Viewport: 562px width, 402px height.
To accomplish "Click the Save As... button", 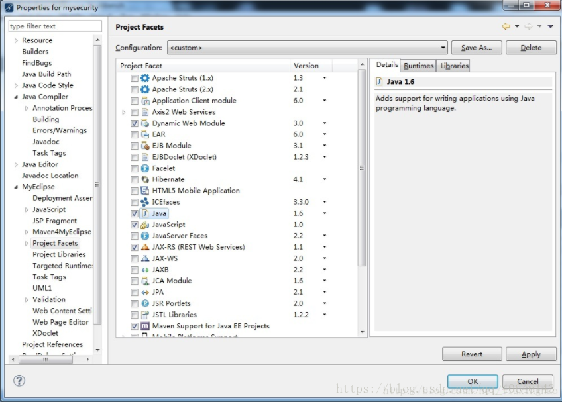I will coord(477,48).
